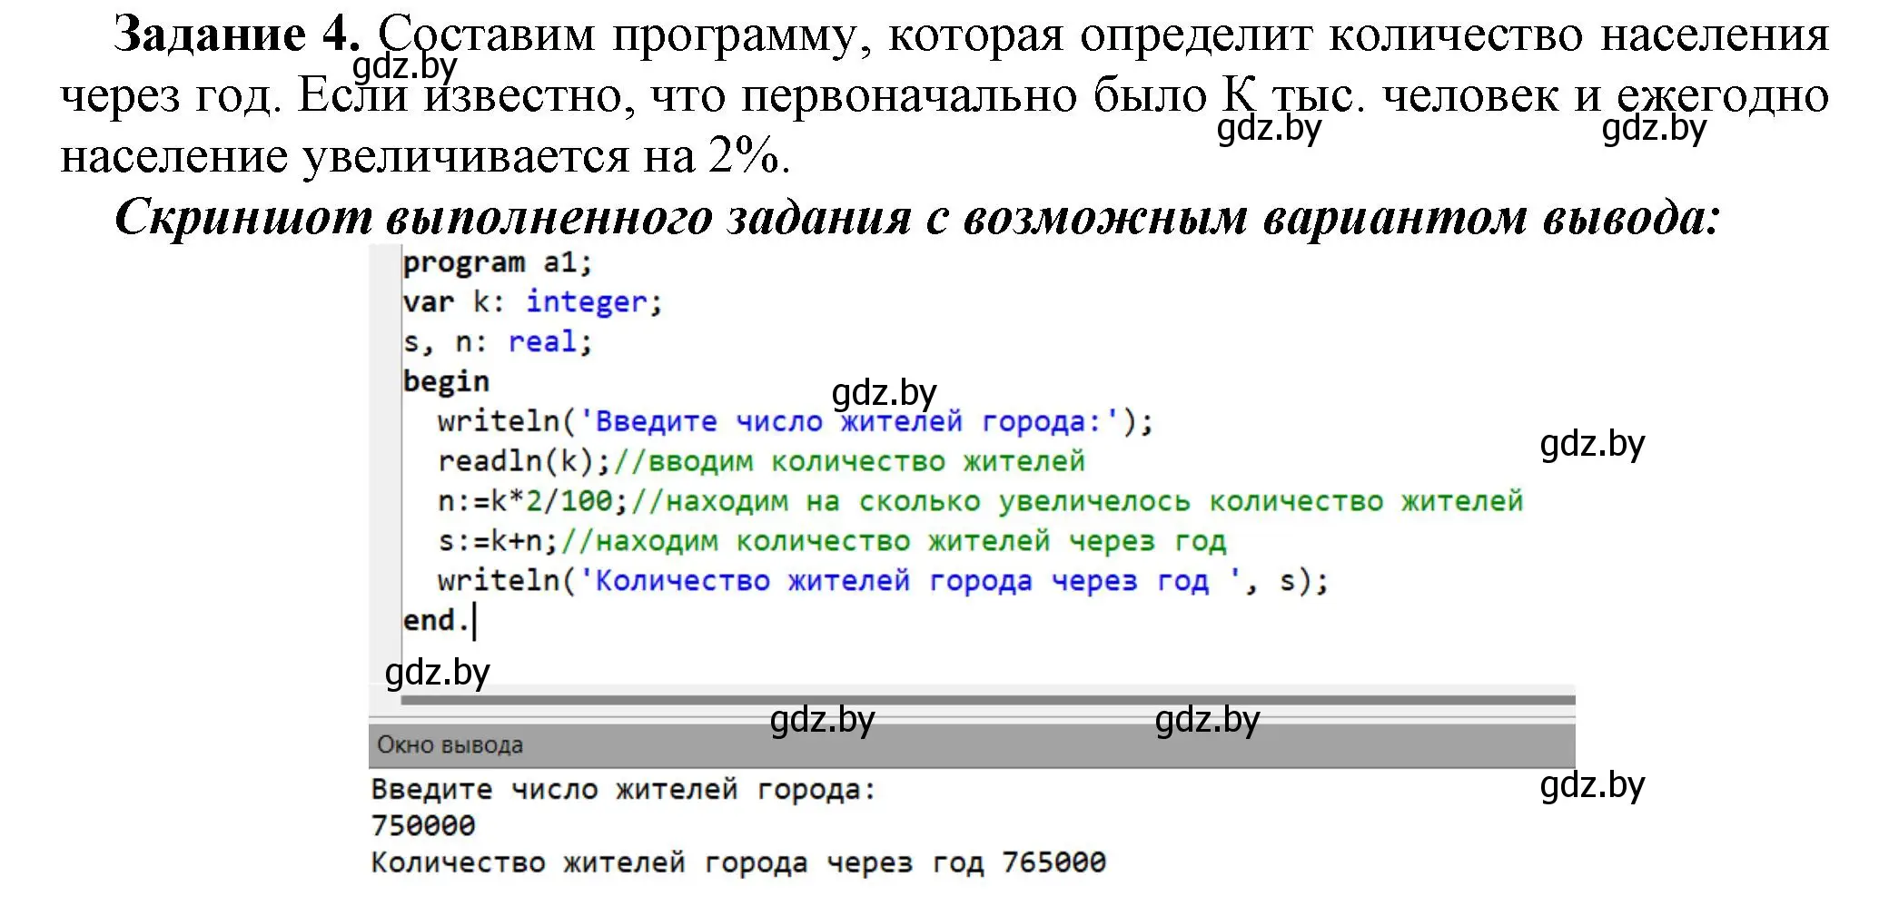Click the 'n:=k*2/100;' assignment
This screenshot has width=1889, height=916.
click(x=533, y=501)
